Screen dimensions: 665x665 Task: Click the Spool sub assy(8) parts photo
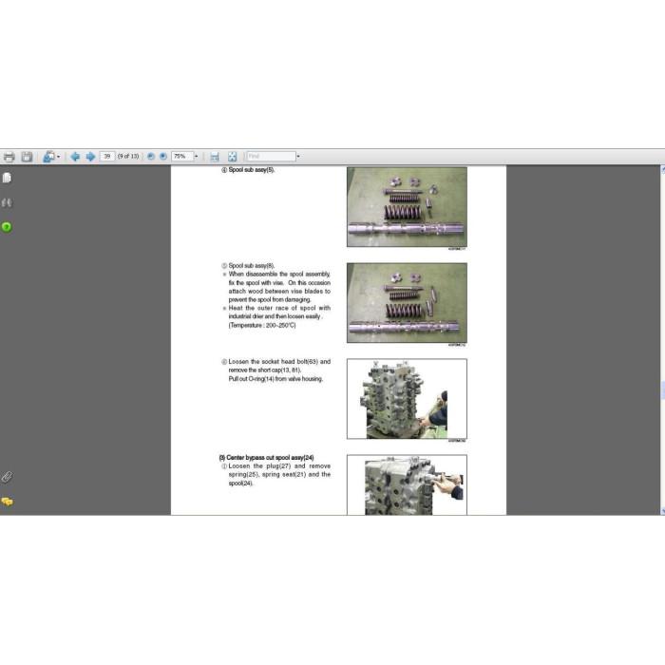[407, 303]
